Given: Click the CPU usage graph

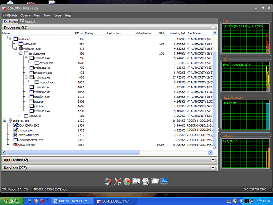Looking at the screenshot, I should coord(246,39).
